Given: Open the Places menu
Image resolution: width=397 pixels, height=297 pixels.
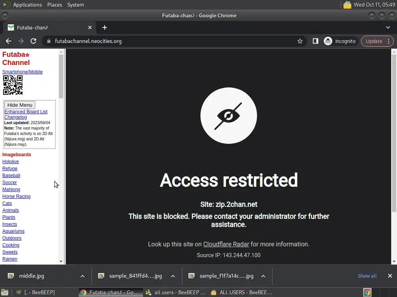Looking at the screenshot, I should tap(55, 5).
